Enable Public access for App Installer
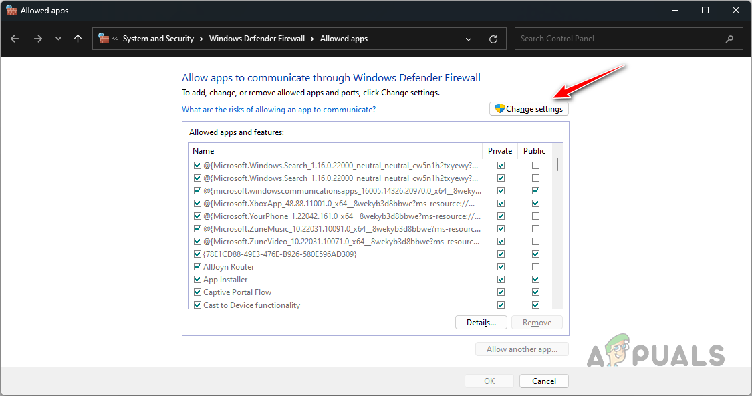Image resolution: width=752 pixels, height=396 pixels. click(x=535, y=279)
